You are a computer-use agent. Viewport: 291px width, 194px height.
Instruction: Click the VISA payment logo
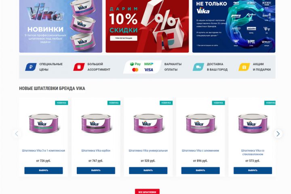[149, 70]
